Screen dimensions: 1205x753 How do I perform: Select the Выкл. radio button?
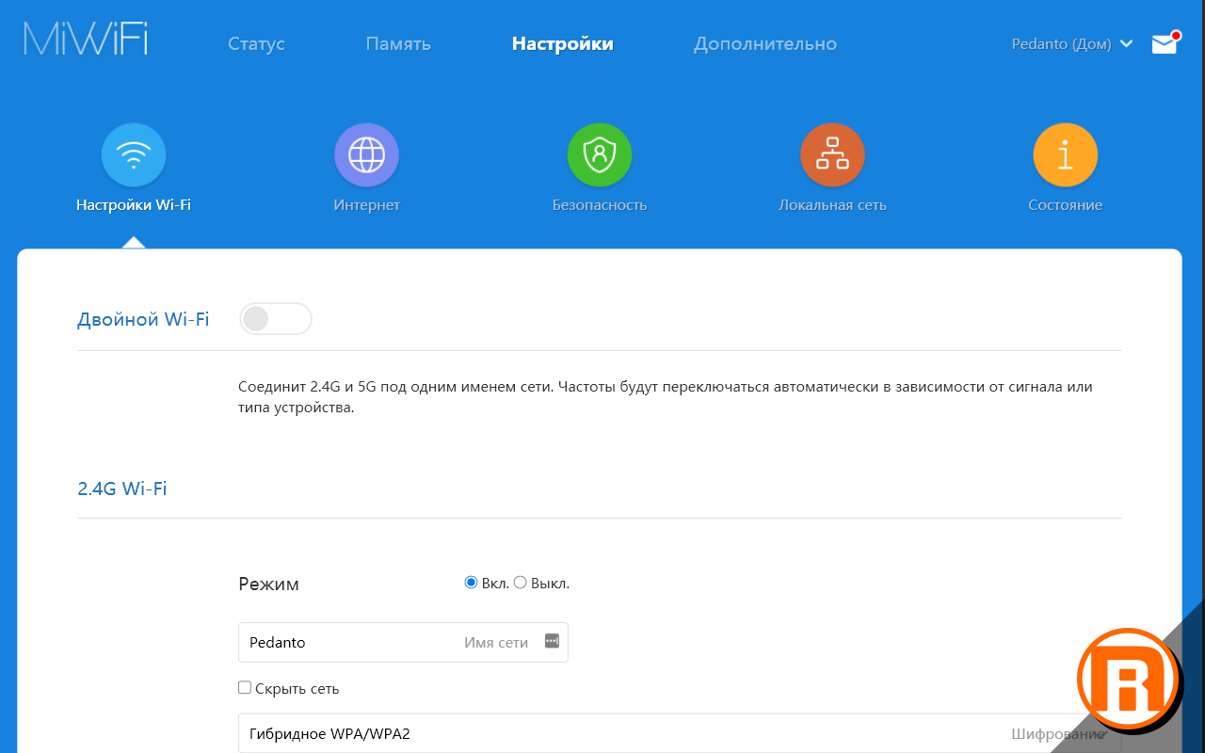(520, 583)
